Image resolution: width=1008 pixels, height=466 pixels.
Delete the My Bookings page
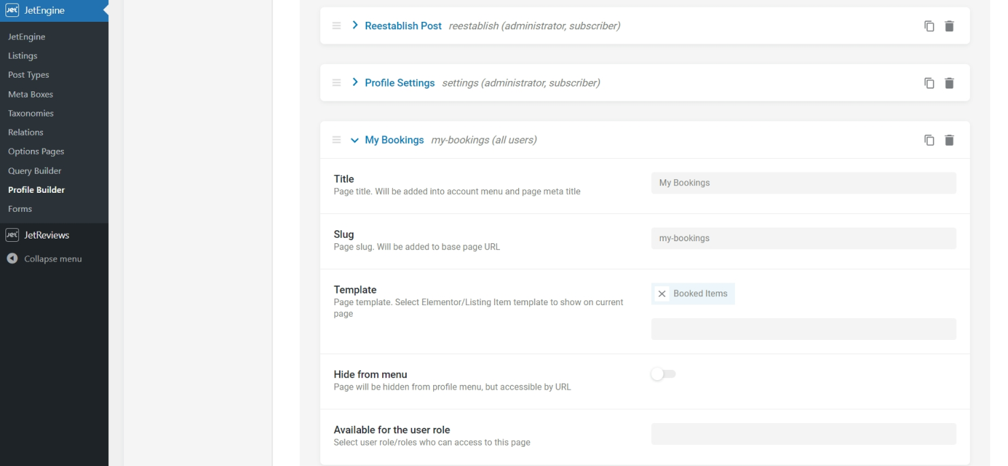[x=949, y=140]
